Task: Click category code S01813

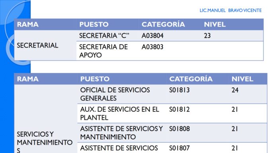Action: click(179, 90)
